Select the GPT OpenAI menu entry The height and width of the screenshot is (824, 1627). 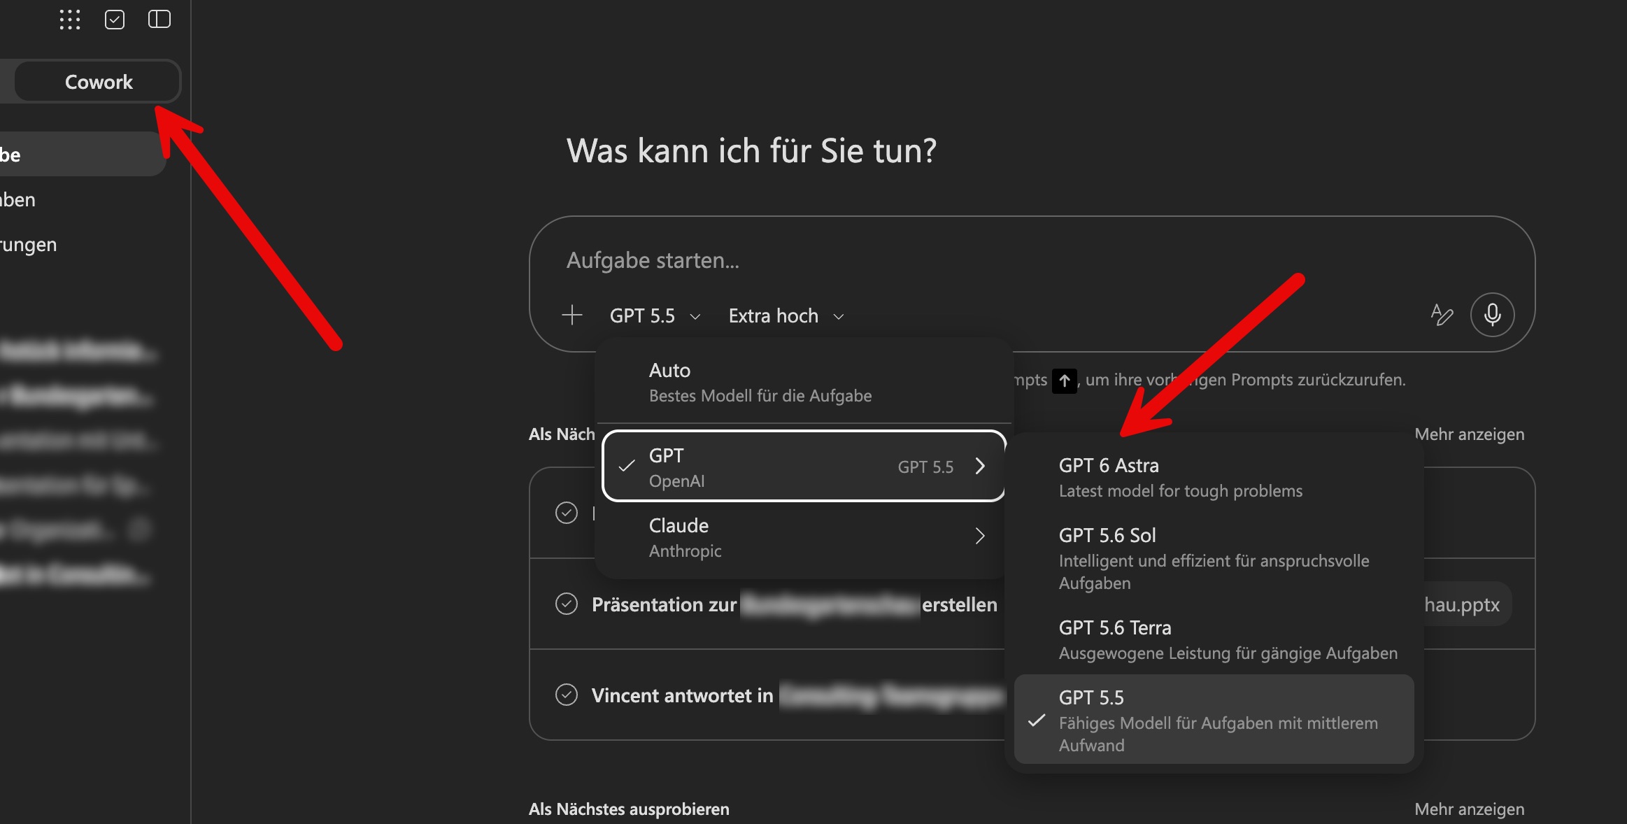[803, 467]
